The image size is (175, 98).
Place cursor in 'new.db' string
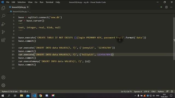point(55,17)
